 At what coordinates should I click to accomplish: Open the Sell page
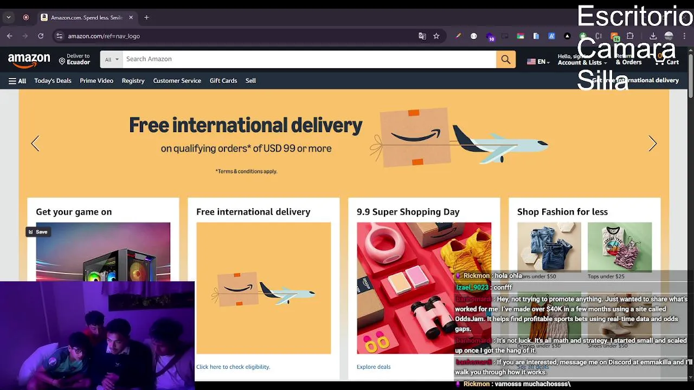pyautogui.click(x=250, y=81)
